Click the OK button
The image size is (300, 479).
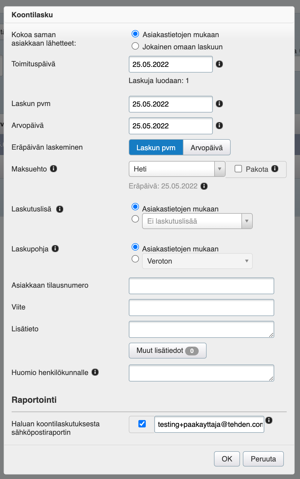(x=227, y=459)
